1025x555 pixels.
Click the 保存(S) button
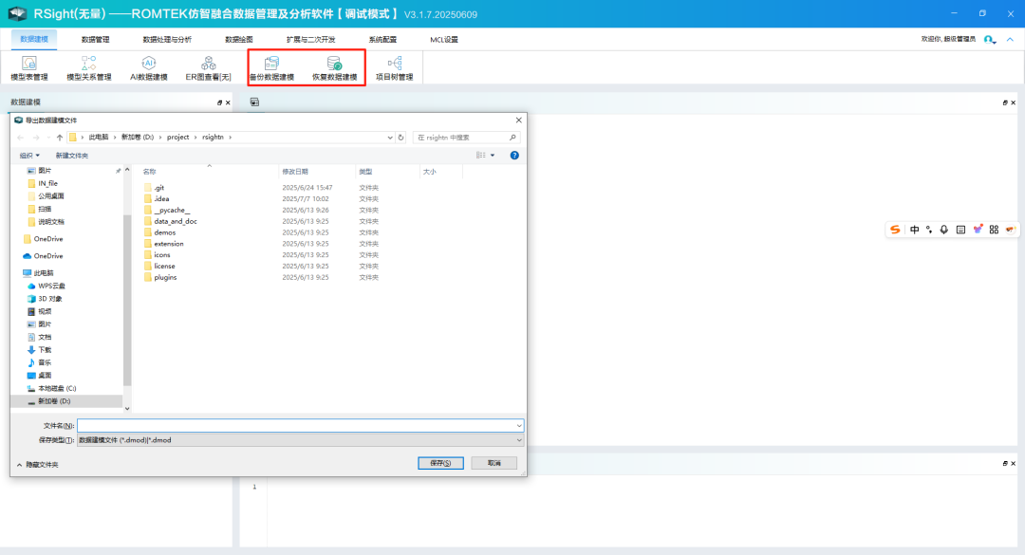pyautogui.click(x=440, y=463)
